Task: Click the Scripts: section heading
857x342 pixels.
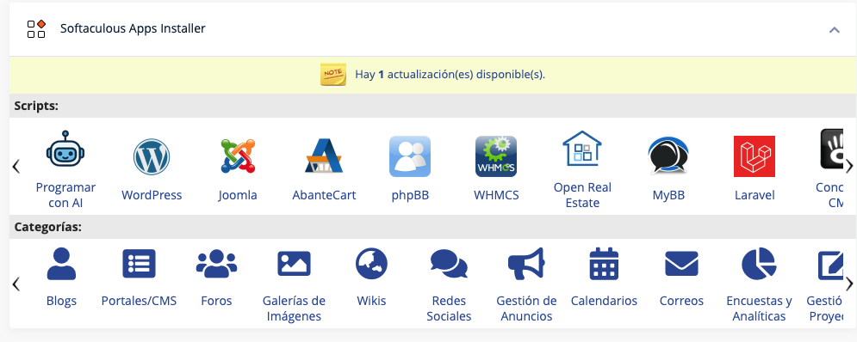Action: (36, 106)
